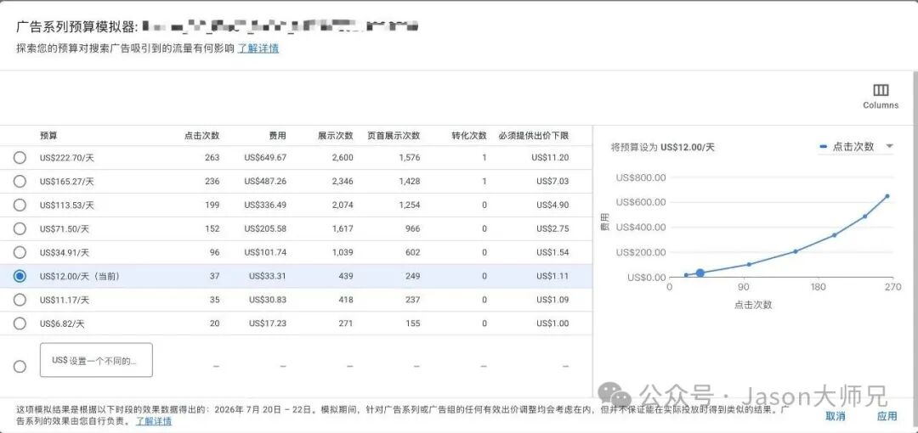Viewport: 918px width, 433px height.
Task: Click the 费用 column header
Action: click(277, 136)
